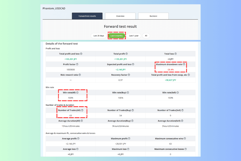This screenshot has height=161, width=241.
Task: Click the 3hours55minutes duration value
Action: (171, 126)
